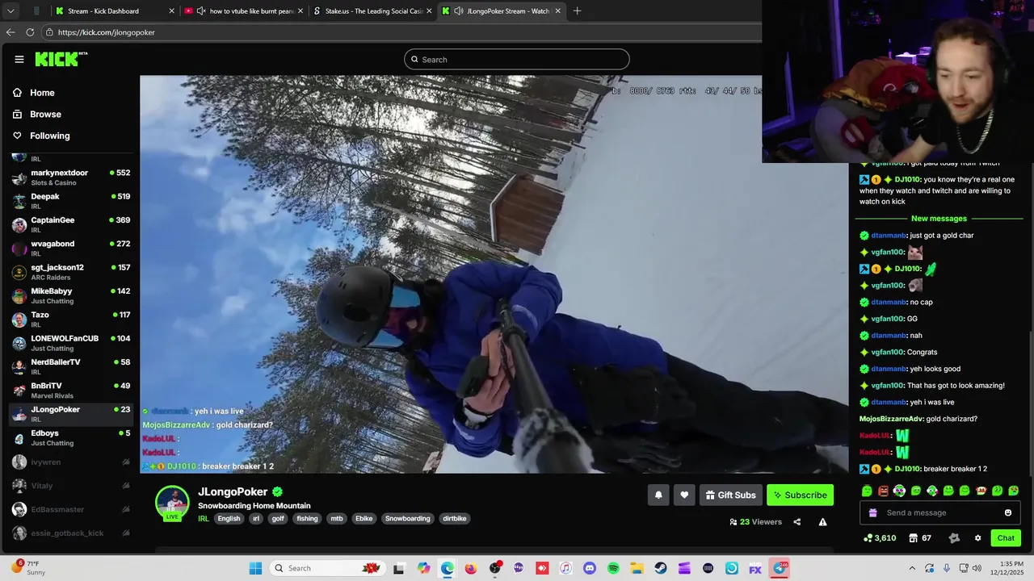Select the fishing tag
The width and height of the screenshot is (1034, 581).
tap(307, 519)
